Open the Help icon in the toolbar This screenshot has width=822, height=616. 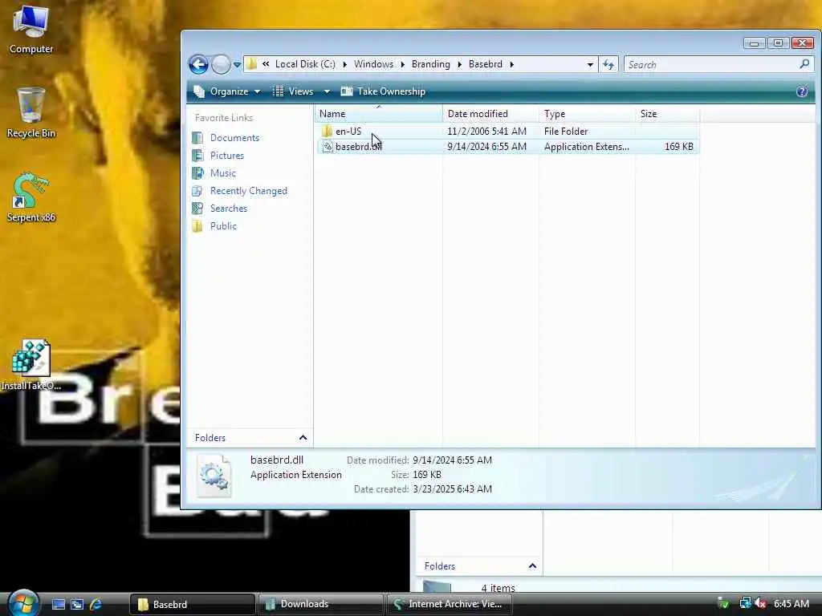coord(802,91)
